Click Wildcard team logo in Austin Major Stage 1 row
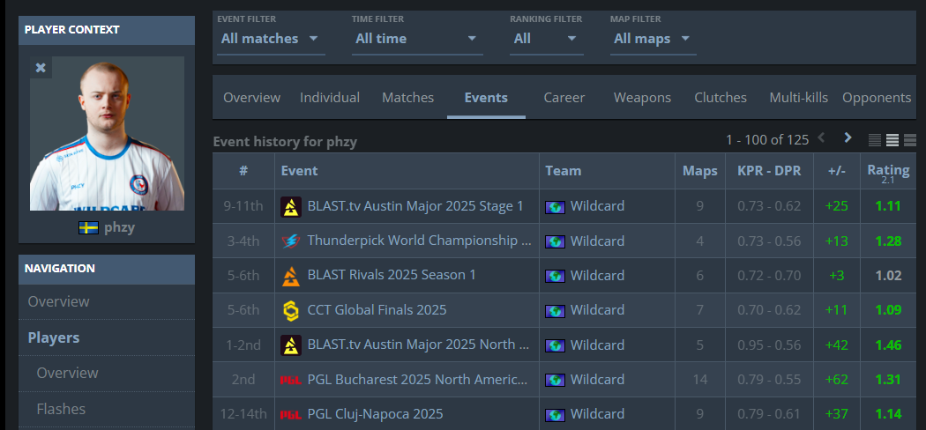Viewport: 926px width, 430px height. pos(555,207)
